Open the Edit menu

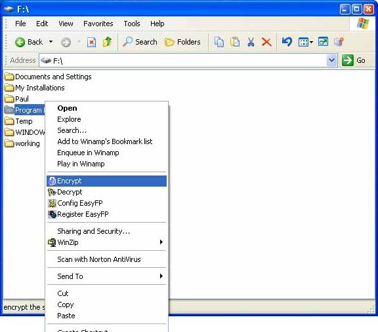coord(42,24)
